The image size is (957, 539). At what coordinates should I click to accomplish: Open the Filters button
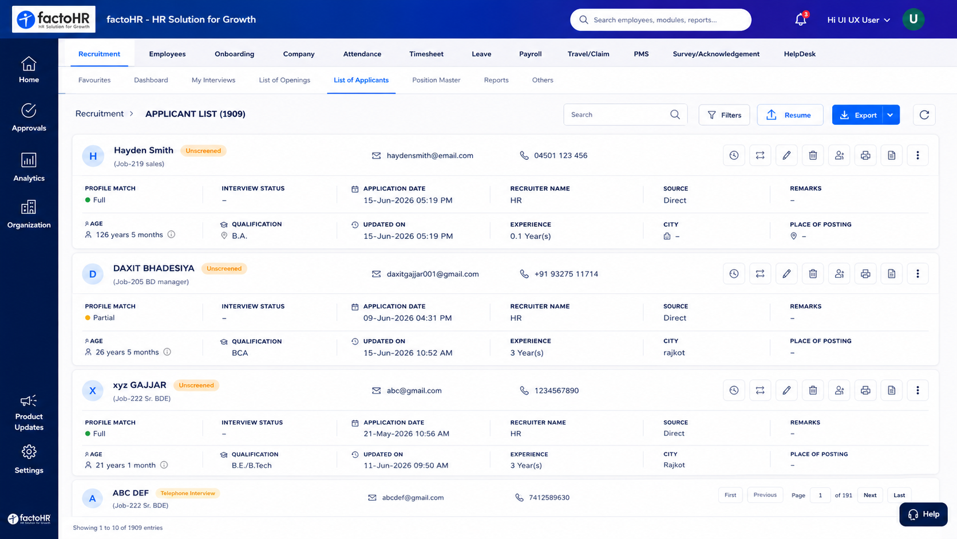pos(724,115)
